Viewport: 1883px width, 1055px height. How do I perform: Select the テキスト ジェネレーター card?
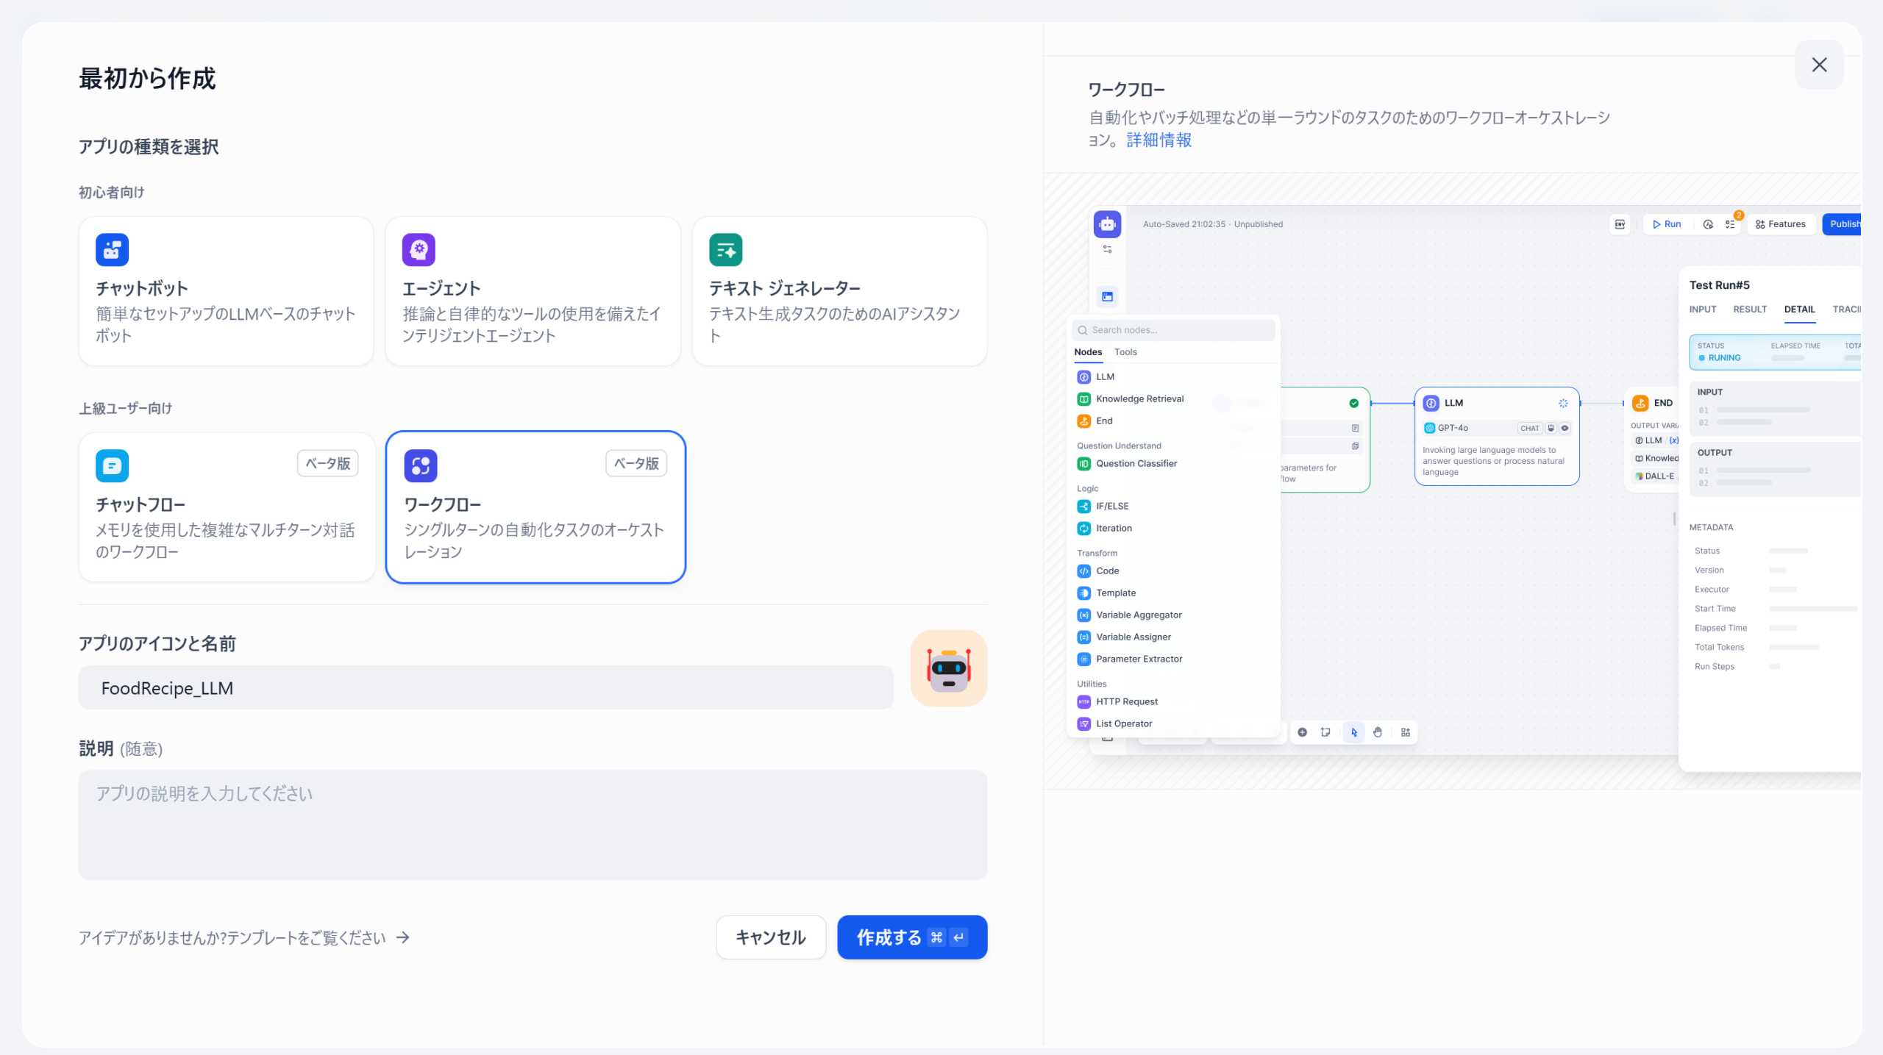point(839,291)
